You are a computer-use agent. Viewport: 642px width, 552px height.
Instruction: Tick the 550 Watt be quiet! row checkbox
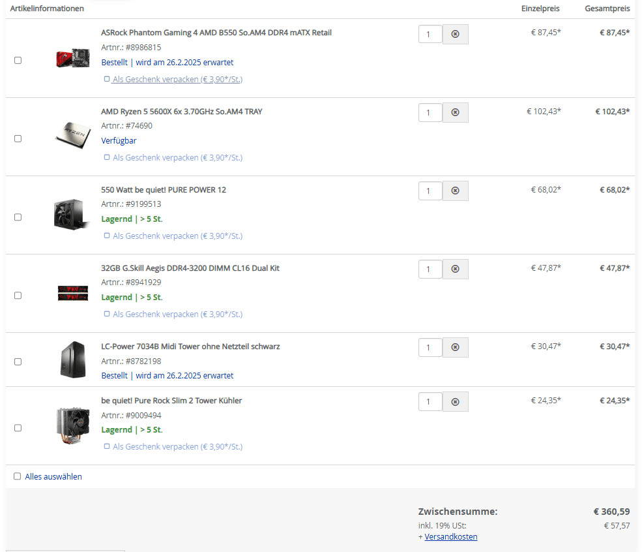click(18, 217)
